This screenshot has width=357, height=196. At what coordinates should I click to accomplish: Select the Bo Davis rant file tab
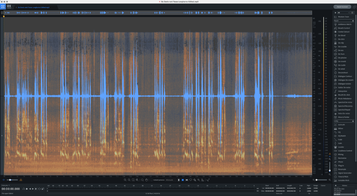tap(34, 7)
